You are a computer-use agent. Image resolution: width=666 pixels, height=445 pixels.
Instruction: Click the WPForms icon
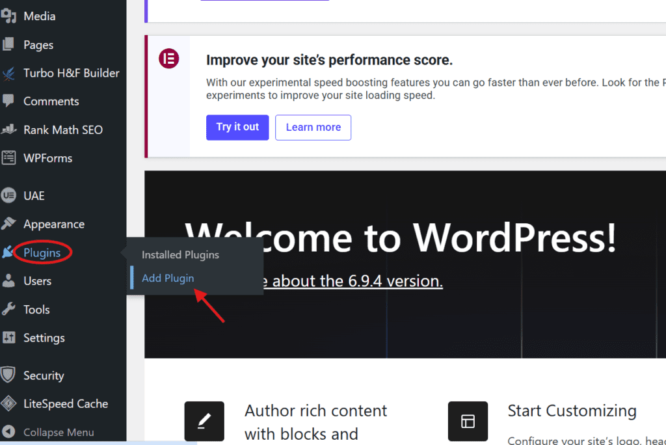point(8,157)
